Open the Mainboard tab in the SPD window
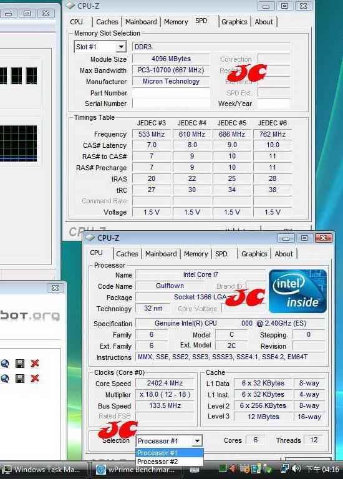The width and height of the screenshot is (343, 479). pos(141,22)
